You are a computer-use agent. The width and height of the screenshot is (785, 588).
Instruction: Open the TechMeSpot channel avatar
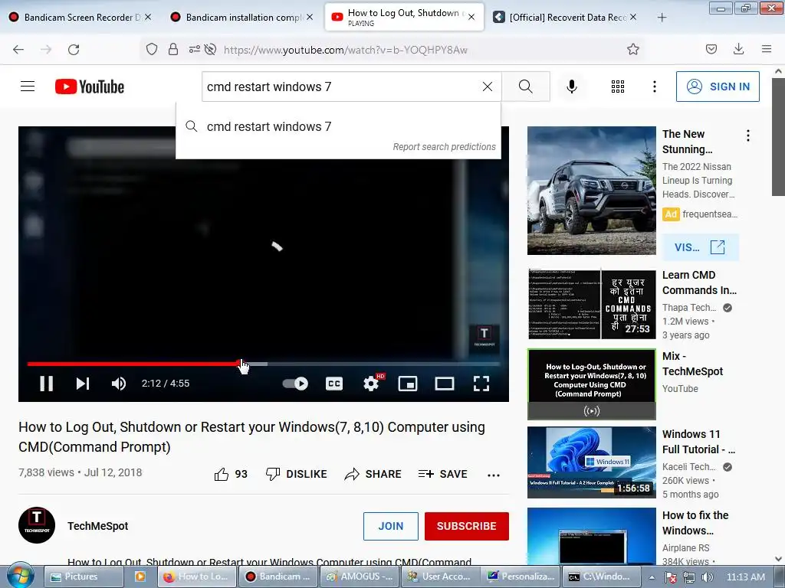pos(37,525)
